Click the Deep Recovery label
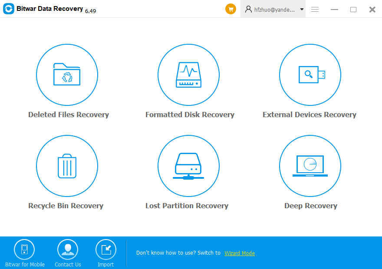382x269 pixels. (x=311, y=206)
